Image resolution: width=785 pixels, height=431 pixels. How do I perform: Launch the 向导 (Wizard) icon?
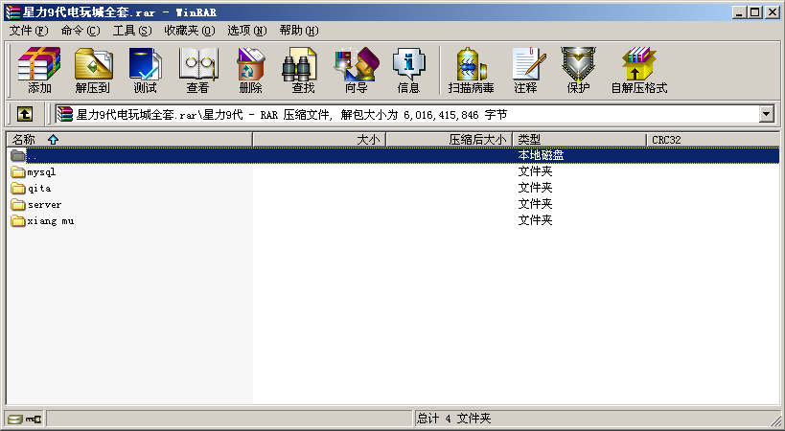[356, 70]
